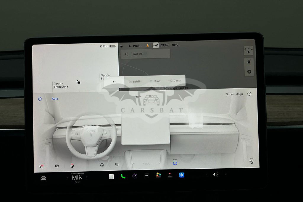Toggle driver seat heater
The height and width of the screenshot is (202, 303).
coord(41,166)
